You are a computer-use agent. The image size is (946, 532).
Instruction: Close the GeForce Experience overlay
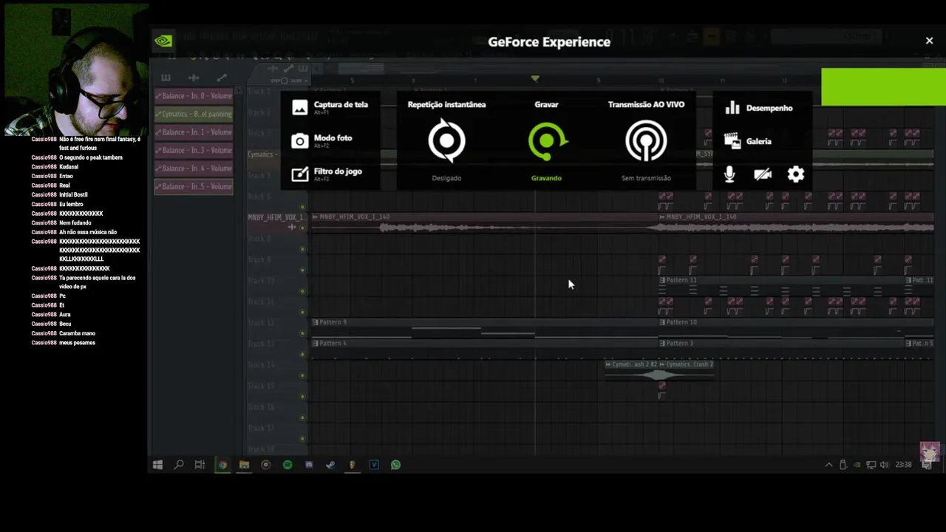pyautogui.click(x=929, y=41)
